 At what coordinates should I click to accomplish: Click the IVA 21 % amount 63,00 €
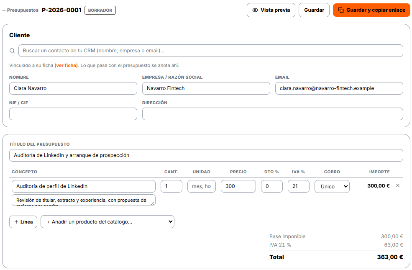click(394, 245)
